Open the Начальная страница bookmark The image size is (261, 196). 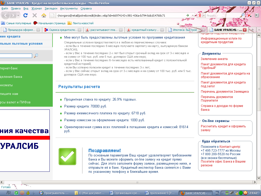pyautogui.click(x=49, y=23)
